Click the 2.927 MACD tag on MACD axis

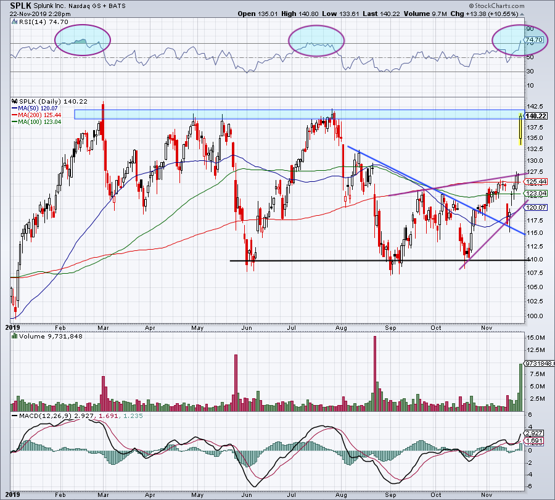click(x=534, y=433)
